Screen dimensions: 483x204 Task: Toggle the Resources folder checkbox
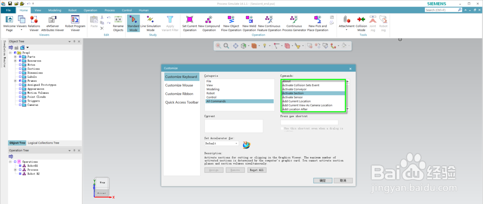tap(20, 61)
